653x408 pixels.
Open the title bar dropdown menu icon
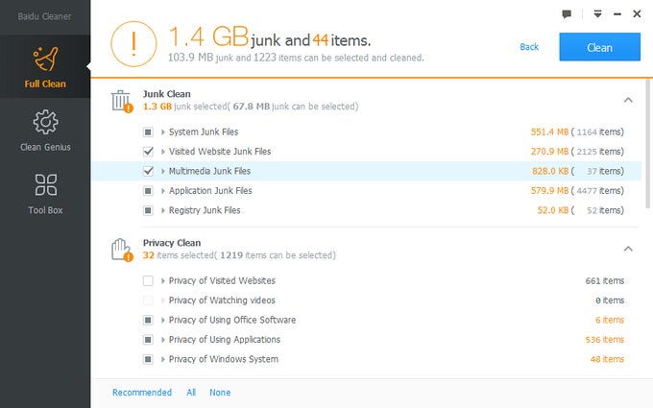point(596,14)
